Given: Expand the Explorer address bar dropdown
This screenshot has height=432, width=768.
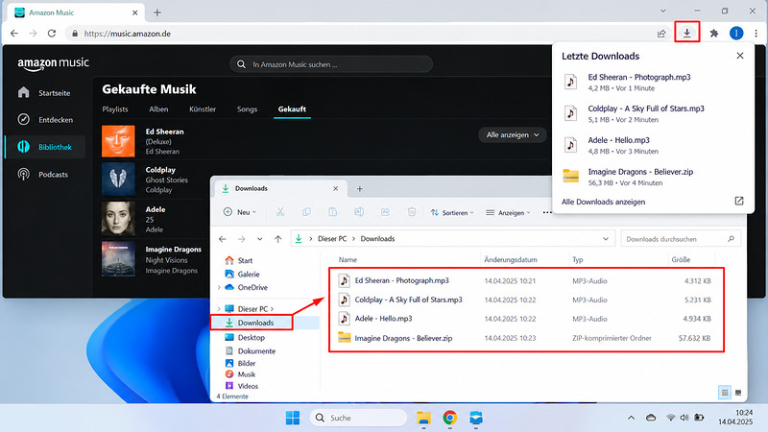Looking at the screenshot, I should (x=606, y=239).
